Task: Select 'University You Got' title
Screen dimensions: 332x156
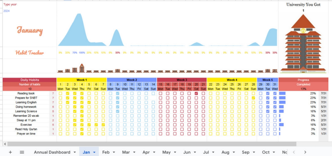Action: click(303, 5)
